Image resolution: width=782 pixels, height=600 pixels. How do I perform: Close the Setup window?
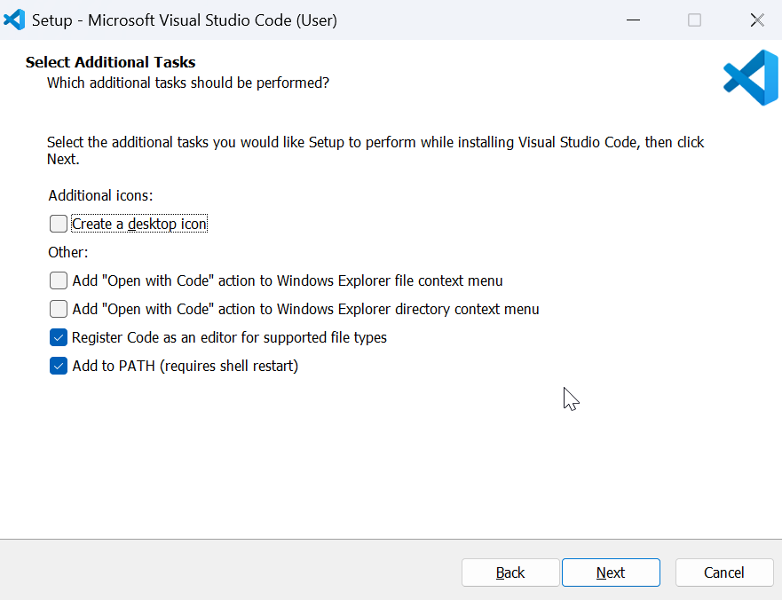pyautogui.click(x=757, y=20)
